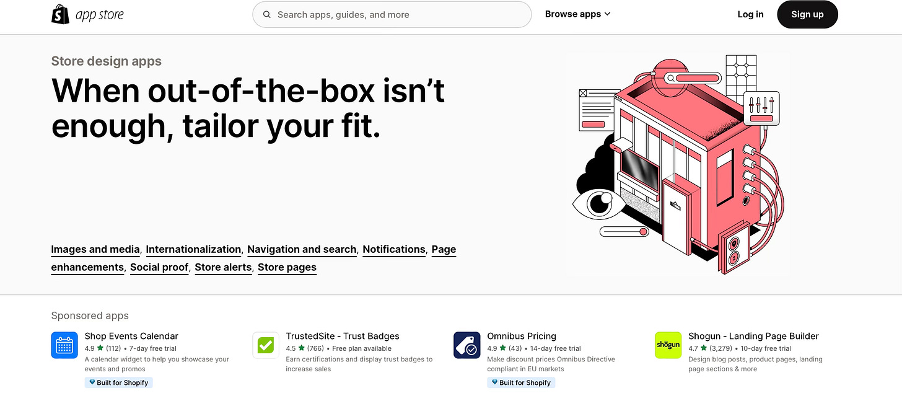
Task: Open the Notifications category
Action: coord(394,249)
